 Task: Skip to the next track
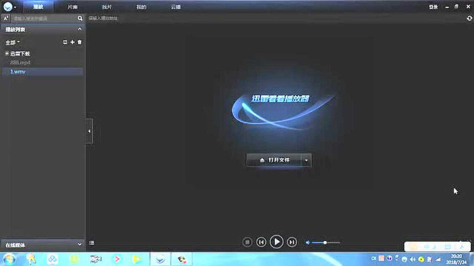point(292,242)
